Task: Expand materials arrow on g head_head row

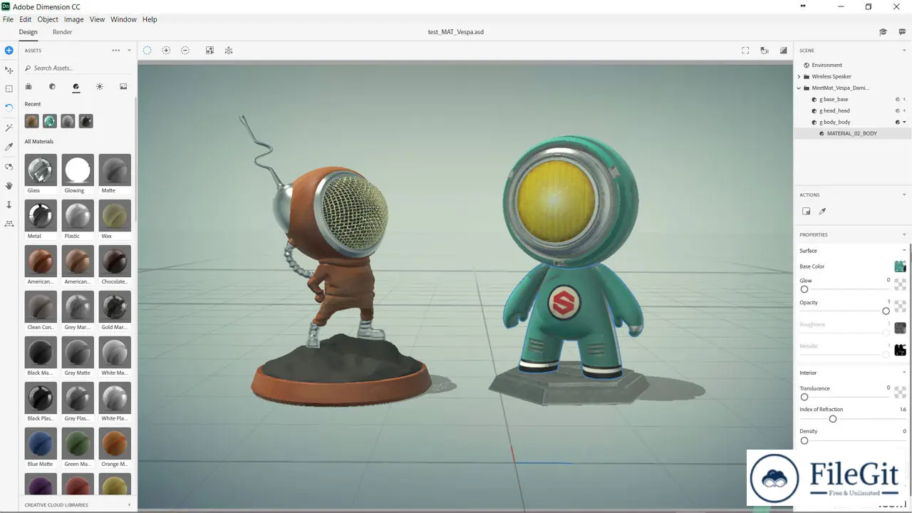Action: [x=904, y=110]
